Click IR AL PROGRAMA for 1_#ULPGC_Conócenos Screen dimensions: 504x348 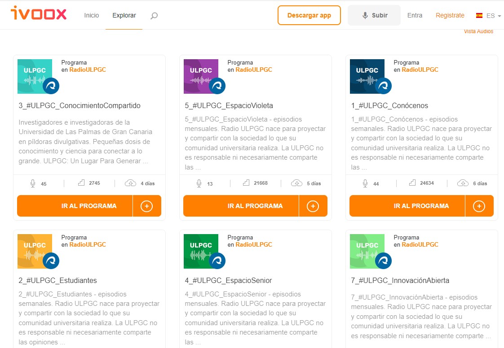click(407, 206)
